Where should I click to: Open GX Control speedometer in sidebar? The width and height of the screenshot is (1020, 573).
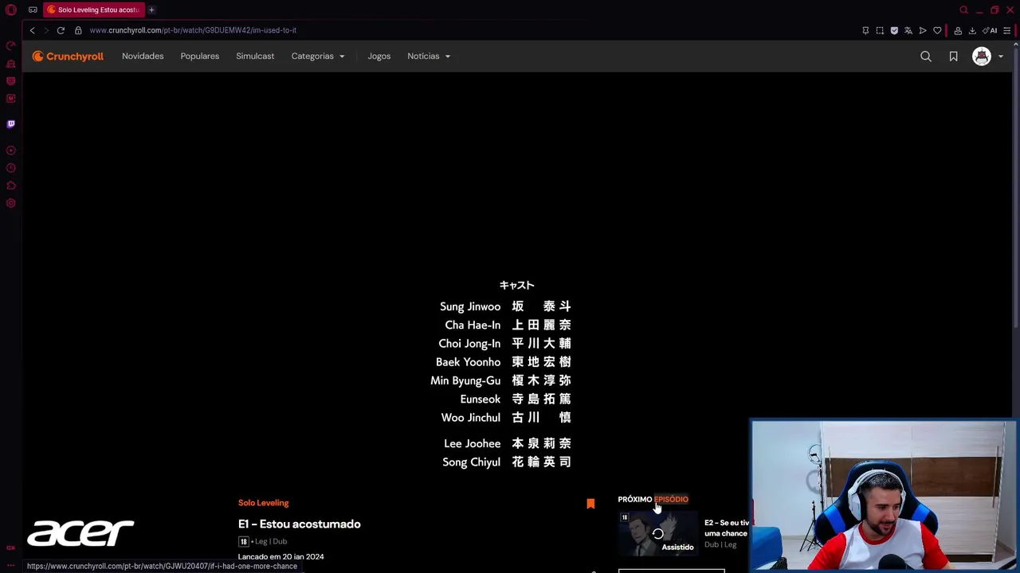pyautogui.click(x=11, y=46)
